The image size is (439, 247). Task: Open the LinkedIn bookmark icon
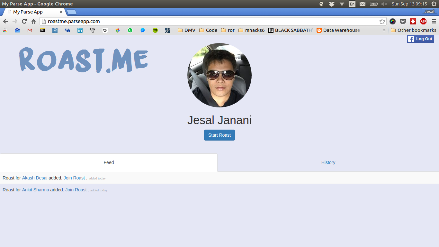click(x=80, y=30)
